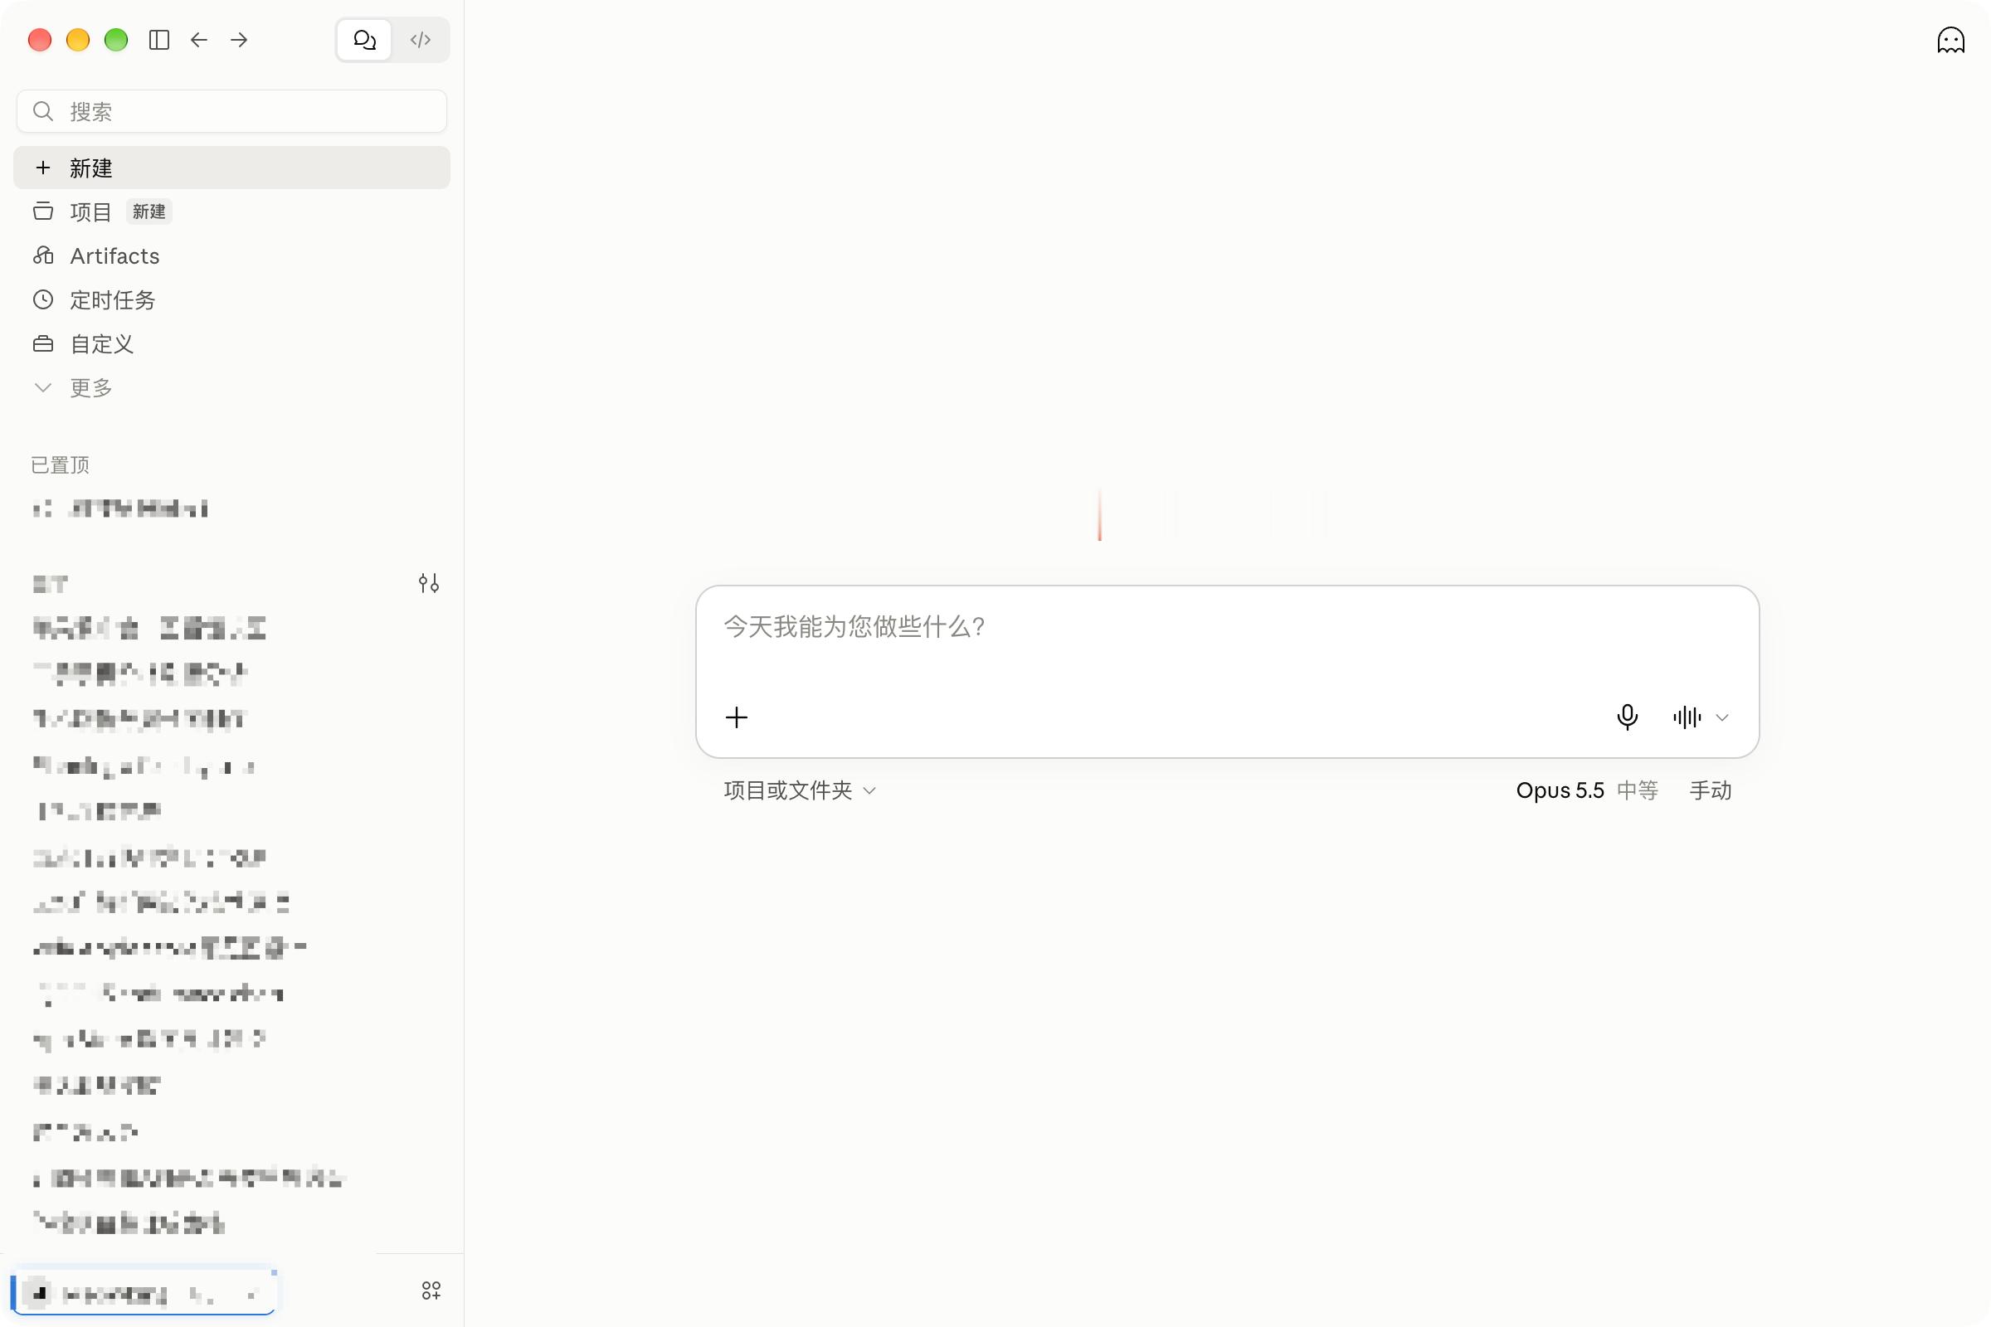The height and width of the screenshot is (1327, 1991).
Task: Go back with the left arrow
Action: 199,40
